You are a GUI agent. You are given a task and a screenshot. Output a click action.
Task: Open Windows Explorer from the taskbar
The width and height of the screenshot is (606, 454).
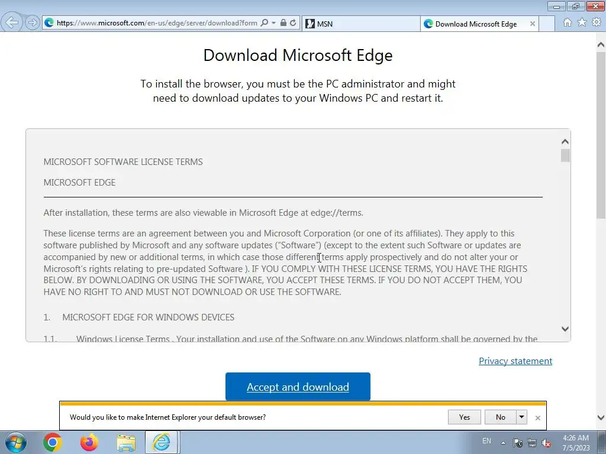tap(126, 443)
